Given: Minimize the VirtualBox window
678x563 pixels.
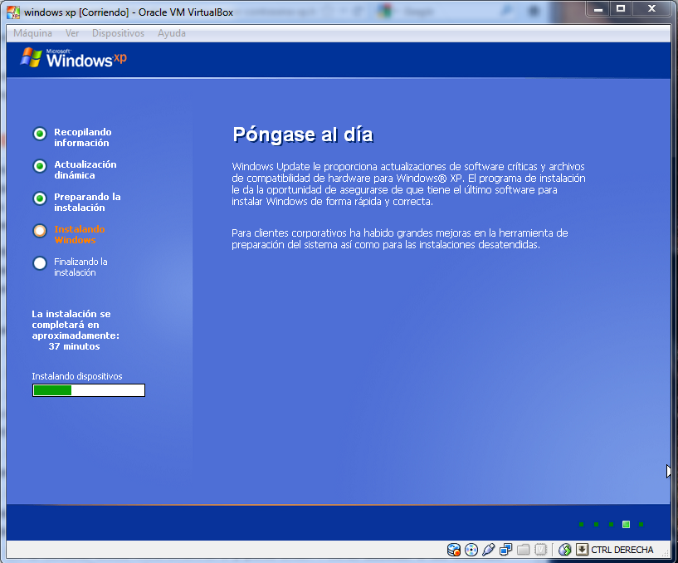Looking at the screenshot, I should click(x=598, y=8).
